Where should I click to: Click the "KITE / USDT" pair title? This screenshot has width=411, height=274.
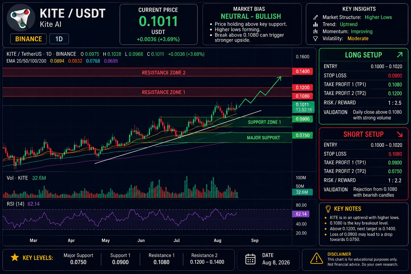point(73,13)
